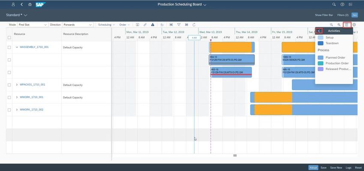Click the SAP logo
364x171 pixels.
tap(40, 4)
